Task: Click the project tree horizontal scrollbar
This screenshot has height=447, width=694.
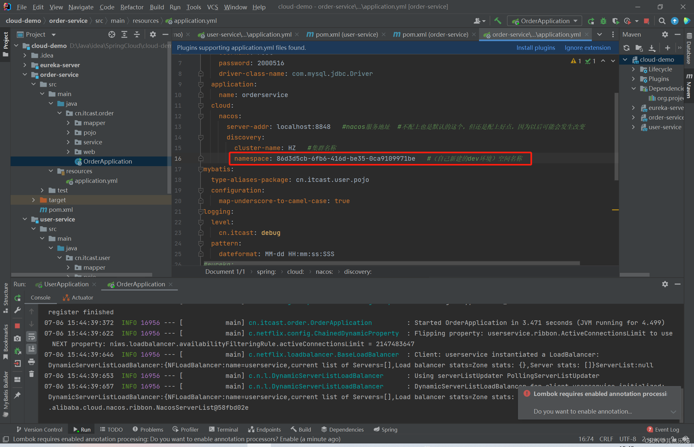Action: click(82, 275)
